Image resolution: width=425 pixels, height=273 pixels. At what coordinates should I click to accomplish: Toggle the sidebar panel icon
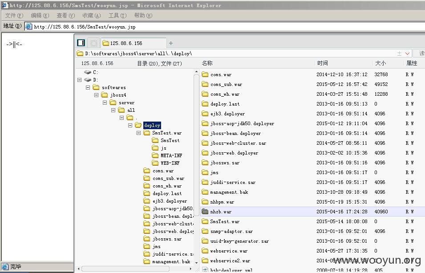81,43
